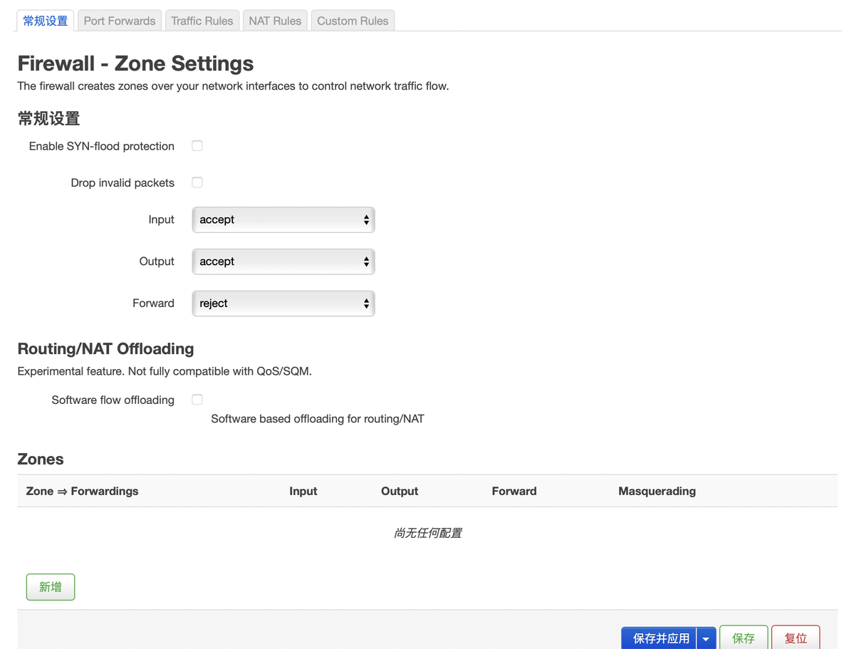
Task: Click the 新增 button to add zone
Action: coord(51,587)
